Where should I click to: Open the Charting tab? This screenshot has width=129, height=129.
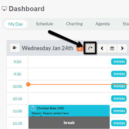pos(74,24)
